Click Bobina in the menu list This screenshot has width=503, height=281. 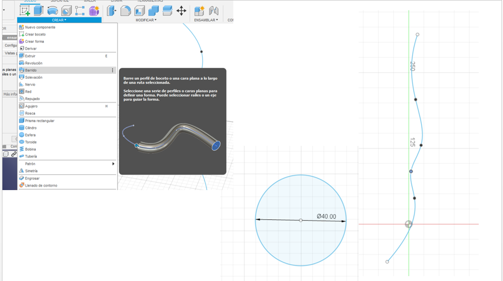click(x=68, y=149)
